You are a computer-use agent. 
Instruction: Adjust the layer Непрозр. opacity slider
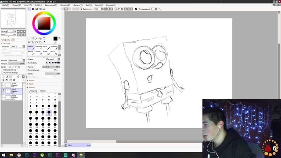coord(17,64)
